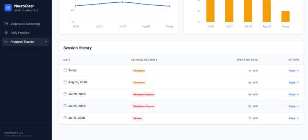
Task: Open Daily Practice in the sidebar
Action: coord(26,33)
